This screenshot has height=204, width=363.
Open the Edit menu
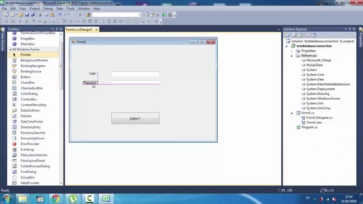[x=13, y=8]
